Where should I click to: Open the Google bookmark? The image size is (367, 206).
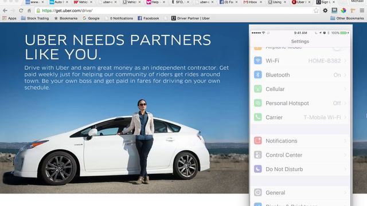coord(91,18)
